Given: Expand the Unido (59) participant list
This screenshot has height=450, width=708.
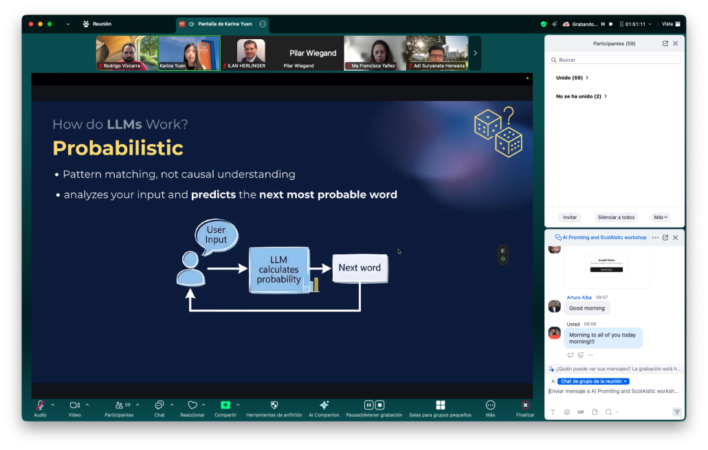Looking at the screenshot, I should coord(572,78).
